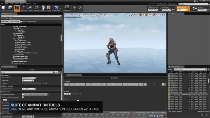Open the Active Sockets dropdown
210x118 pixels.
pos(14,22)
